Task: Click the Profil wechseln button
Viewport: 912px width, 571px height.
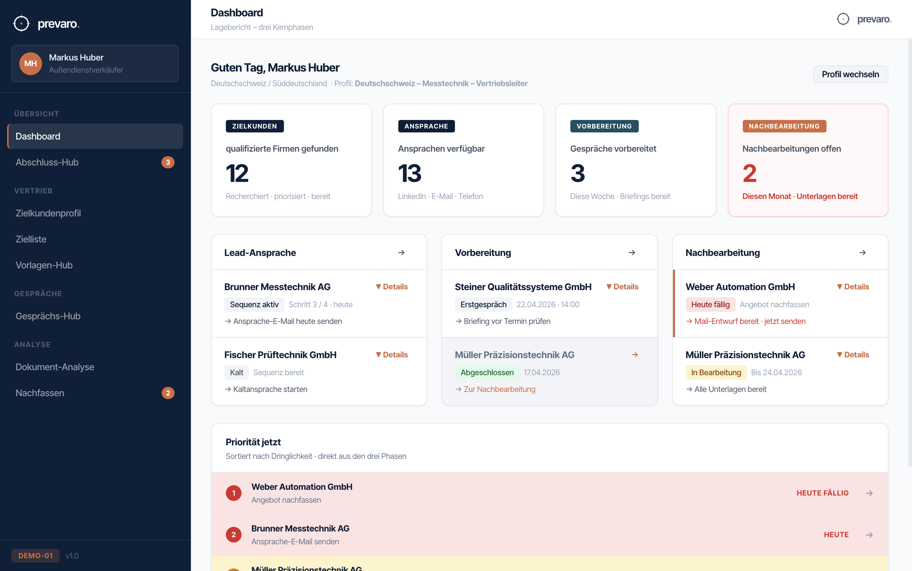Action: tap(850, 74)
